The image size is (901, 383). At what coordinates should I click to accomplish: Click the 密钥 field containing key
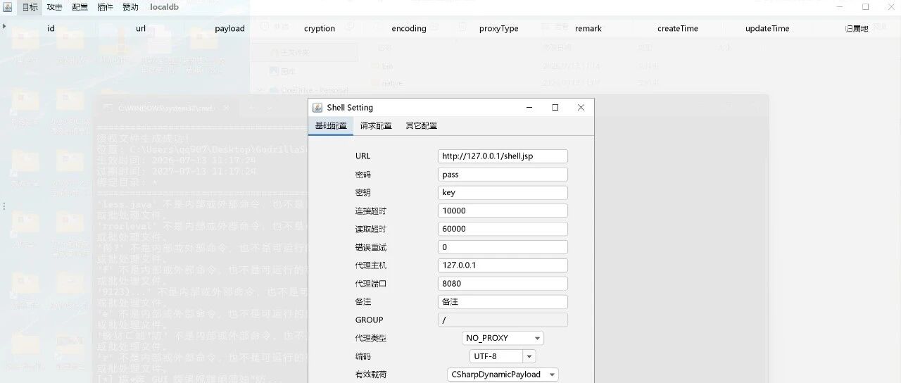click(x=503, y=193)
